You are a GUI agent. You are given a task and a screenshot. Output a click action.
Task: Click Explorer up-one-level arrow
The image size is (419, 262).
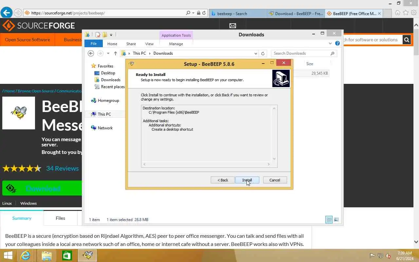[x=116, y=53]
